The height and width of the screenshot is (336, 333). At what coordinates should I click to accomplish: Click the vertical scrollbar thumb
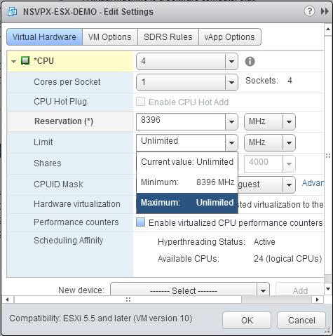pos(328,156)
